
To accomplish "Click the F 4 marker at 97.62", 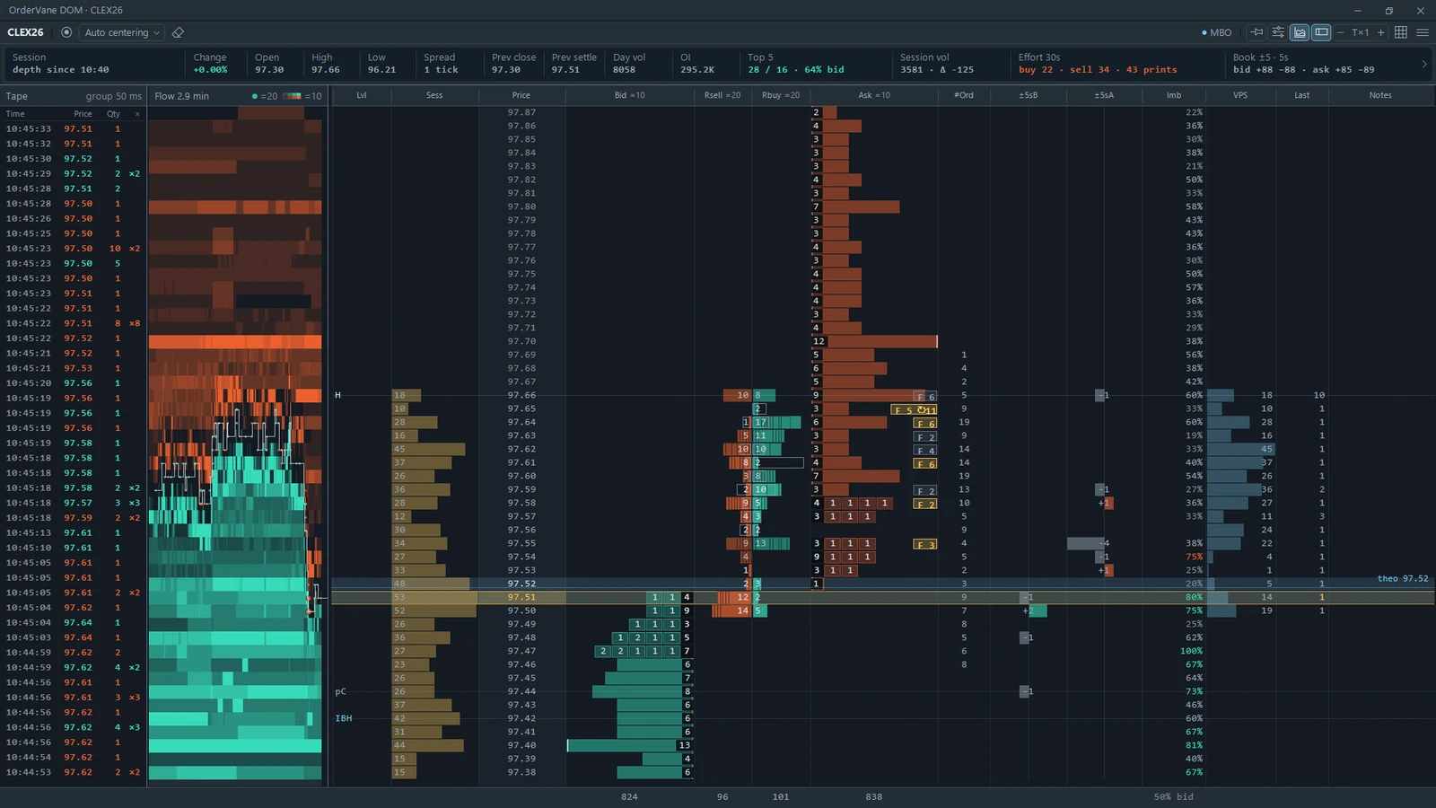I will pos(926,451).
